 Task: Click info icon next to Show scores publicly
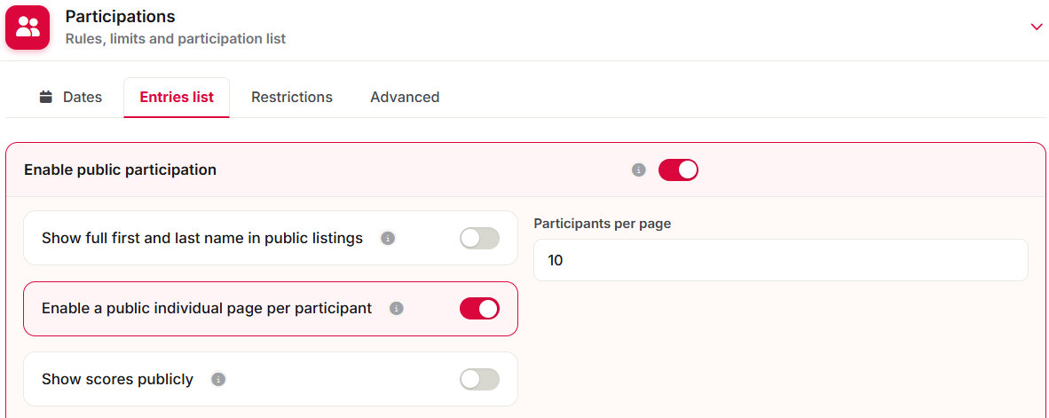coord(218,379)
